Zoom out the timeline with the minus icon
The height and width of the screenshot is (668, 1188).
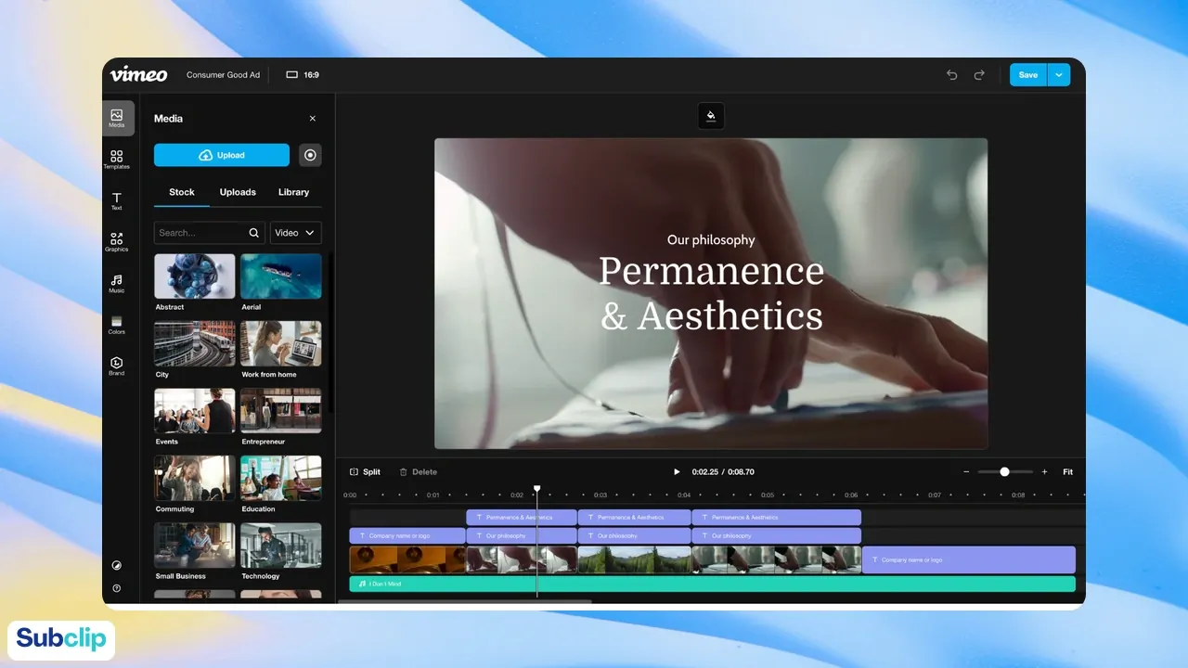(966, 472)
